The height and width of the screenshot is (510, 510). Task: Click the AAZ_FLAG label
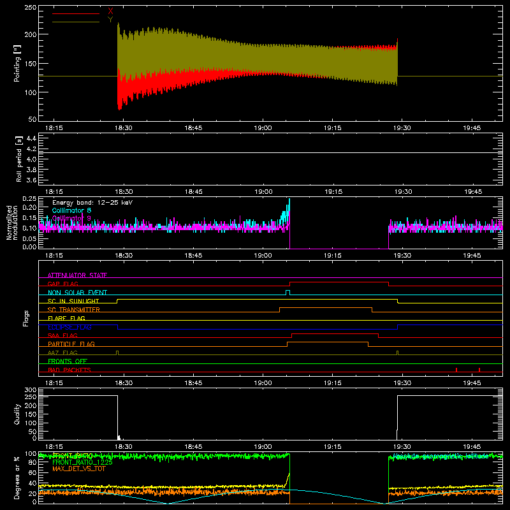[62, 353]
